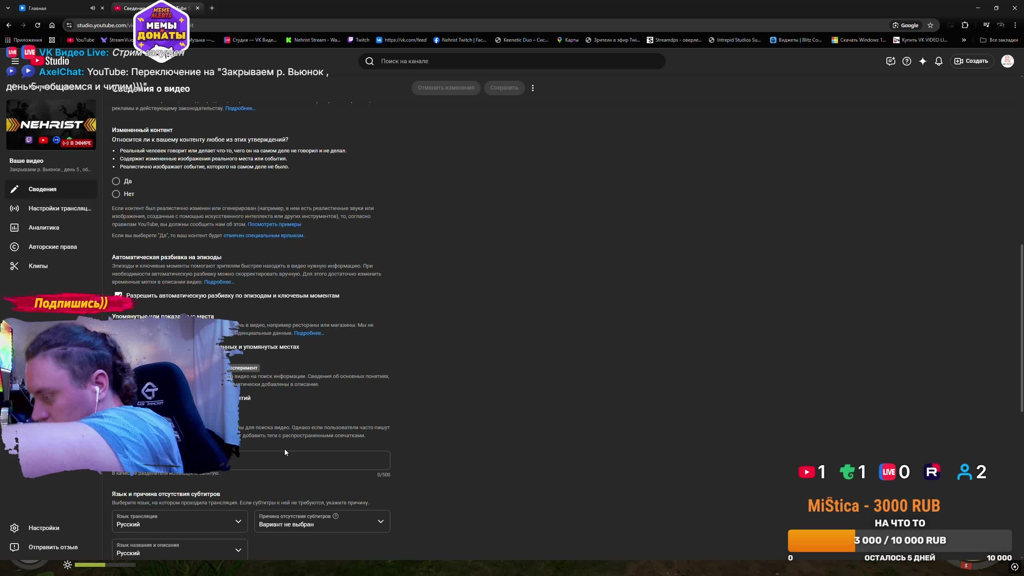Select the Нет radio button
The image size is (1024, 576).
click(x=116, y=194)
